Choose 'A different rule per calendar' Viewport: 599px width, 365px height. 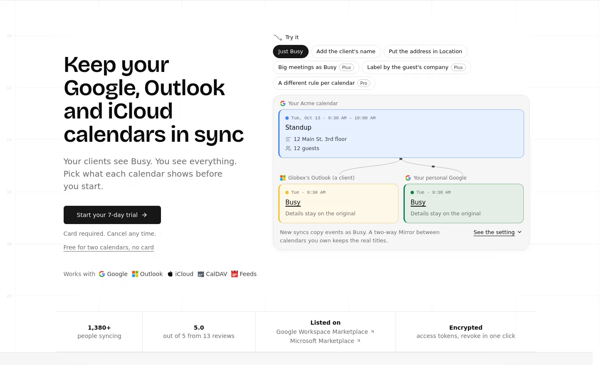click(x=324, y=83)
